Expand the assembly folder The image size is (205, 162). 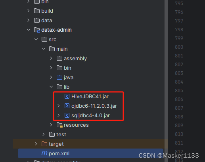(x=51, y=58)
